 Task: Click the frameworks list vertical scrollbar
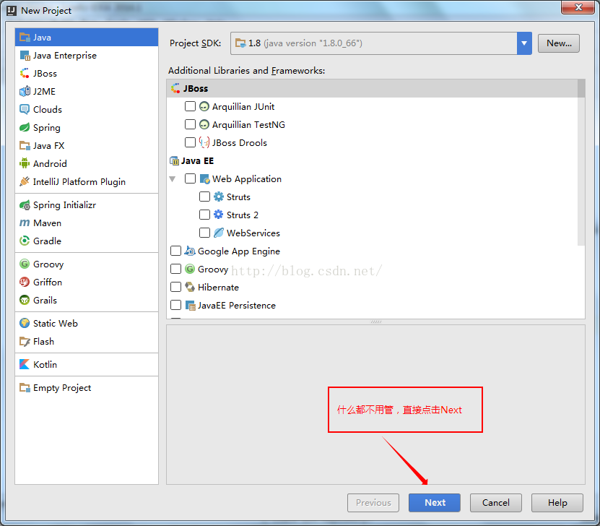581,163
